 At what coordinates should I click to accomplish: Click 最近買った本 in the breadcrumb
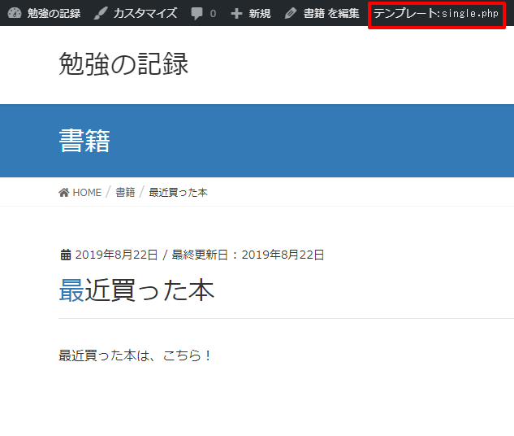click(x=178, y=193)
